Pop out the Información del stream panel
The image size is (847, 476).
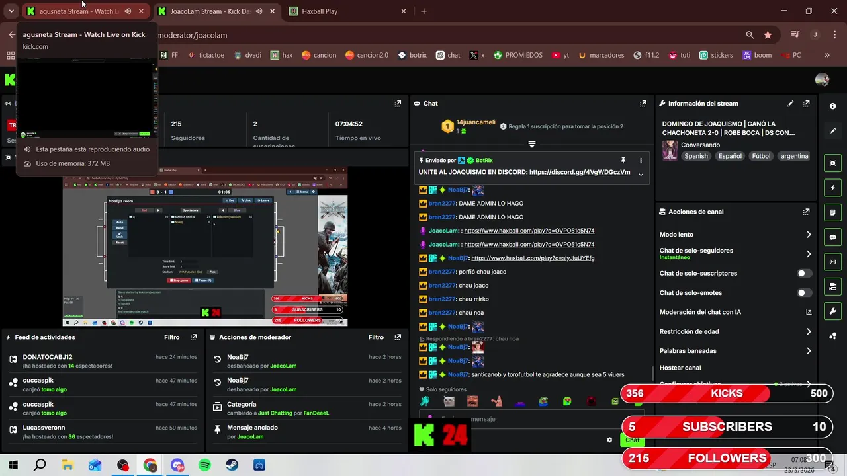806,104
